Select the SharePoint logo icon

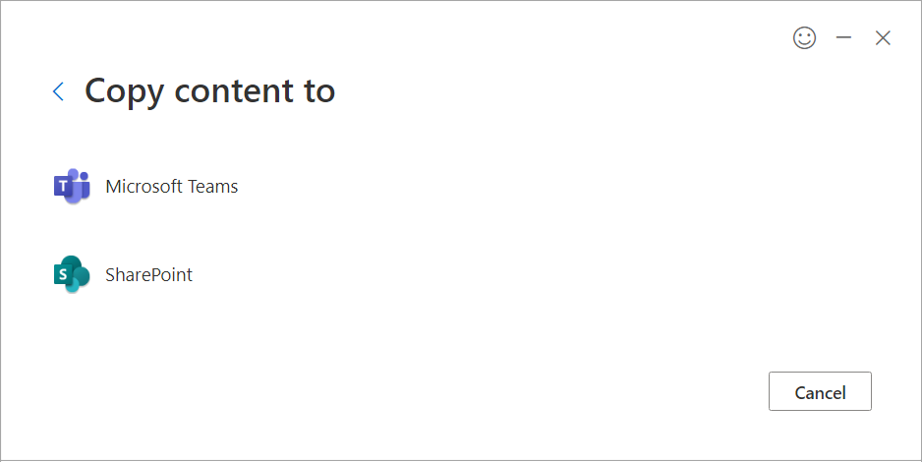pyautogui.click(x=72, y=274)
